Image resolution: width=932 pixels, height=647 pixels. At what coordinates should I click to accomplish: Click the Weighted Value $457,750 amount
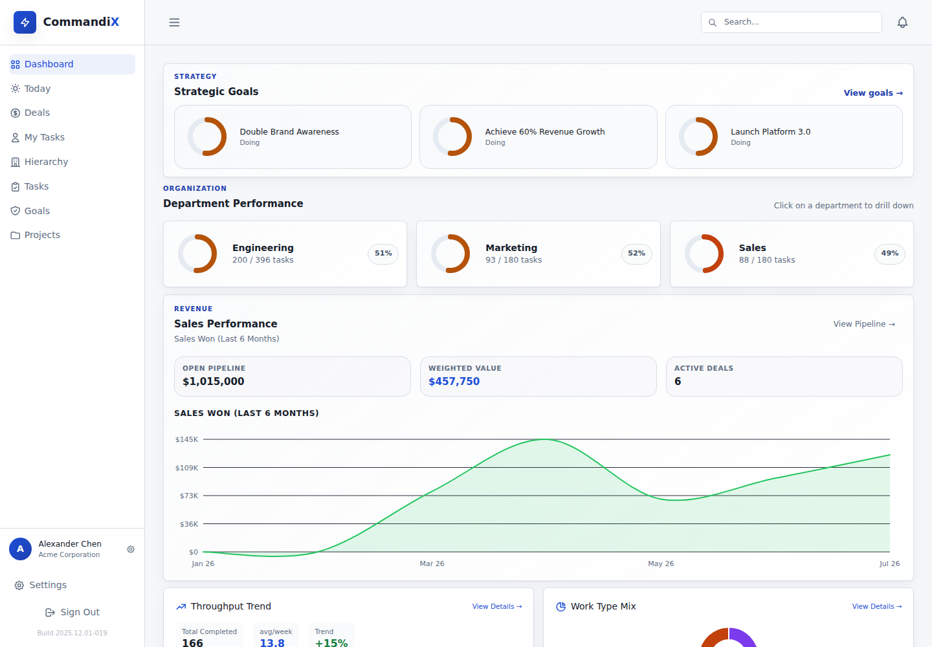454,382
